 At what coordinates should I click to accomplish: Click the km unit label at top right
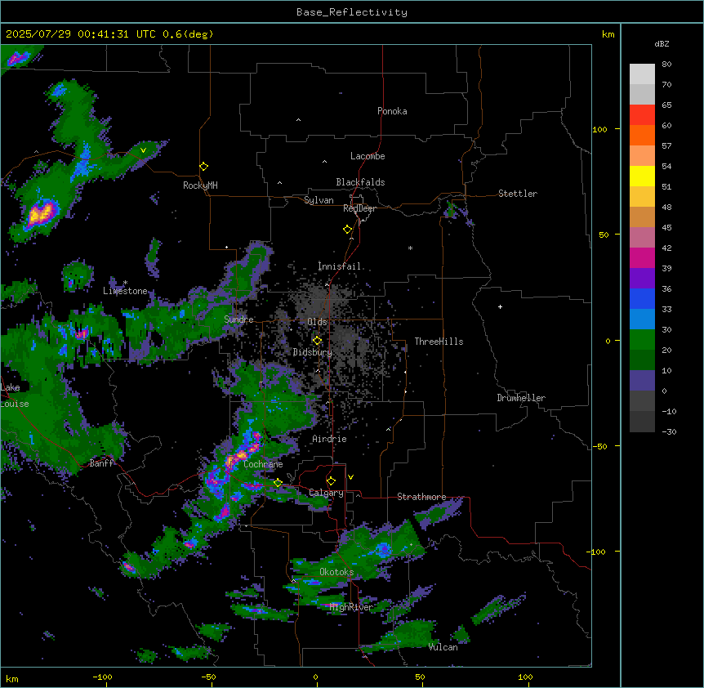pyautogui.click(x=608, y=34)
